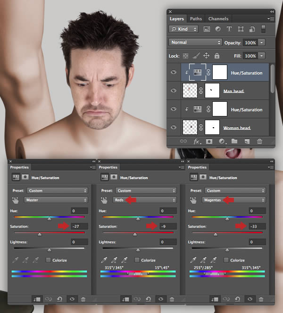Open the Master channel dropdown
Screen dimensions: 283x313
pyautogui.click(x=56, y=200)
